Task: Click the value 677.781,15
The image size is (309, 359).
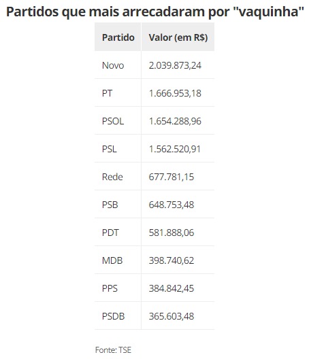Action: point(172,177)
